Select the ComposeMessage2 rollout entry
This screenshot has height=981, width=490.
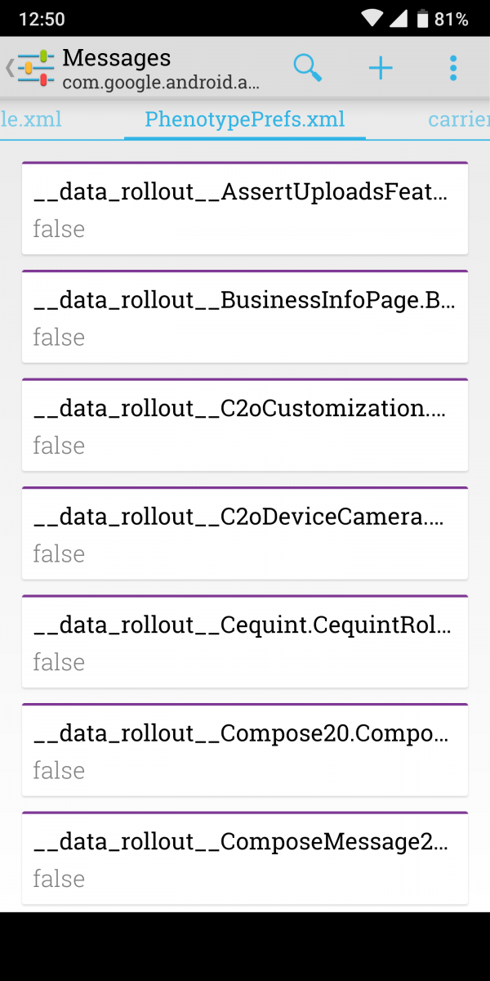pos(244,858)
